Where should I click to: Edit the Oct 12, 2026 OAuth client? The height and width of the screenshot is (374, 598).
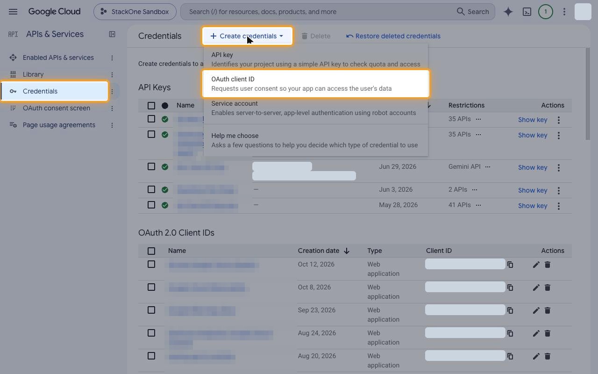(x=536, y=265)
